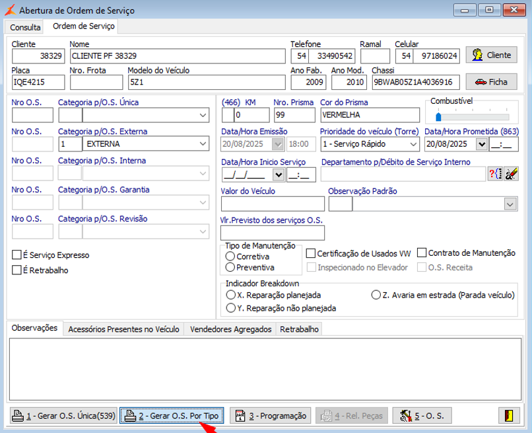The image size is (532, 433).
Task: Click the eraser clear-department icon
Action: point(511,174)
